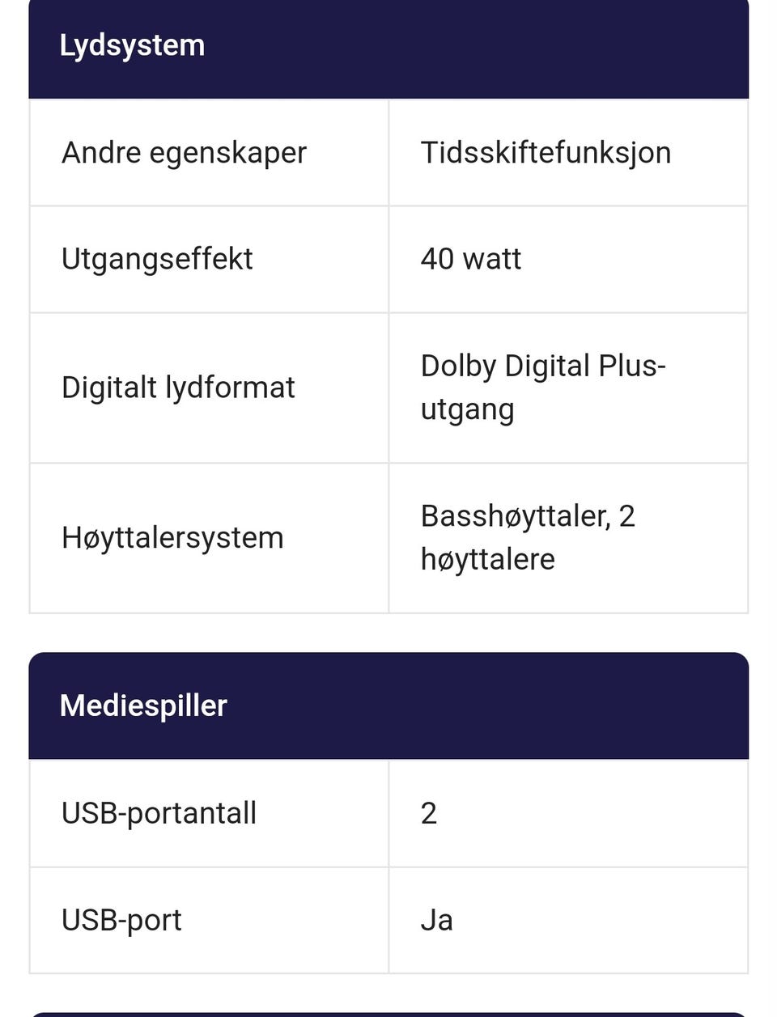Click the Dolby Digital Plus-utgang value
Image resolution: width=777 pixels, height=1017 pixels.
tap(542, 387)
